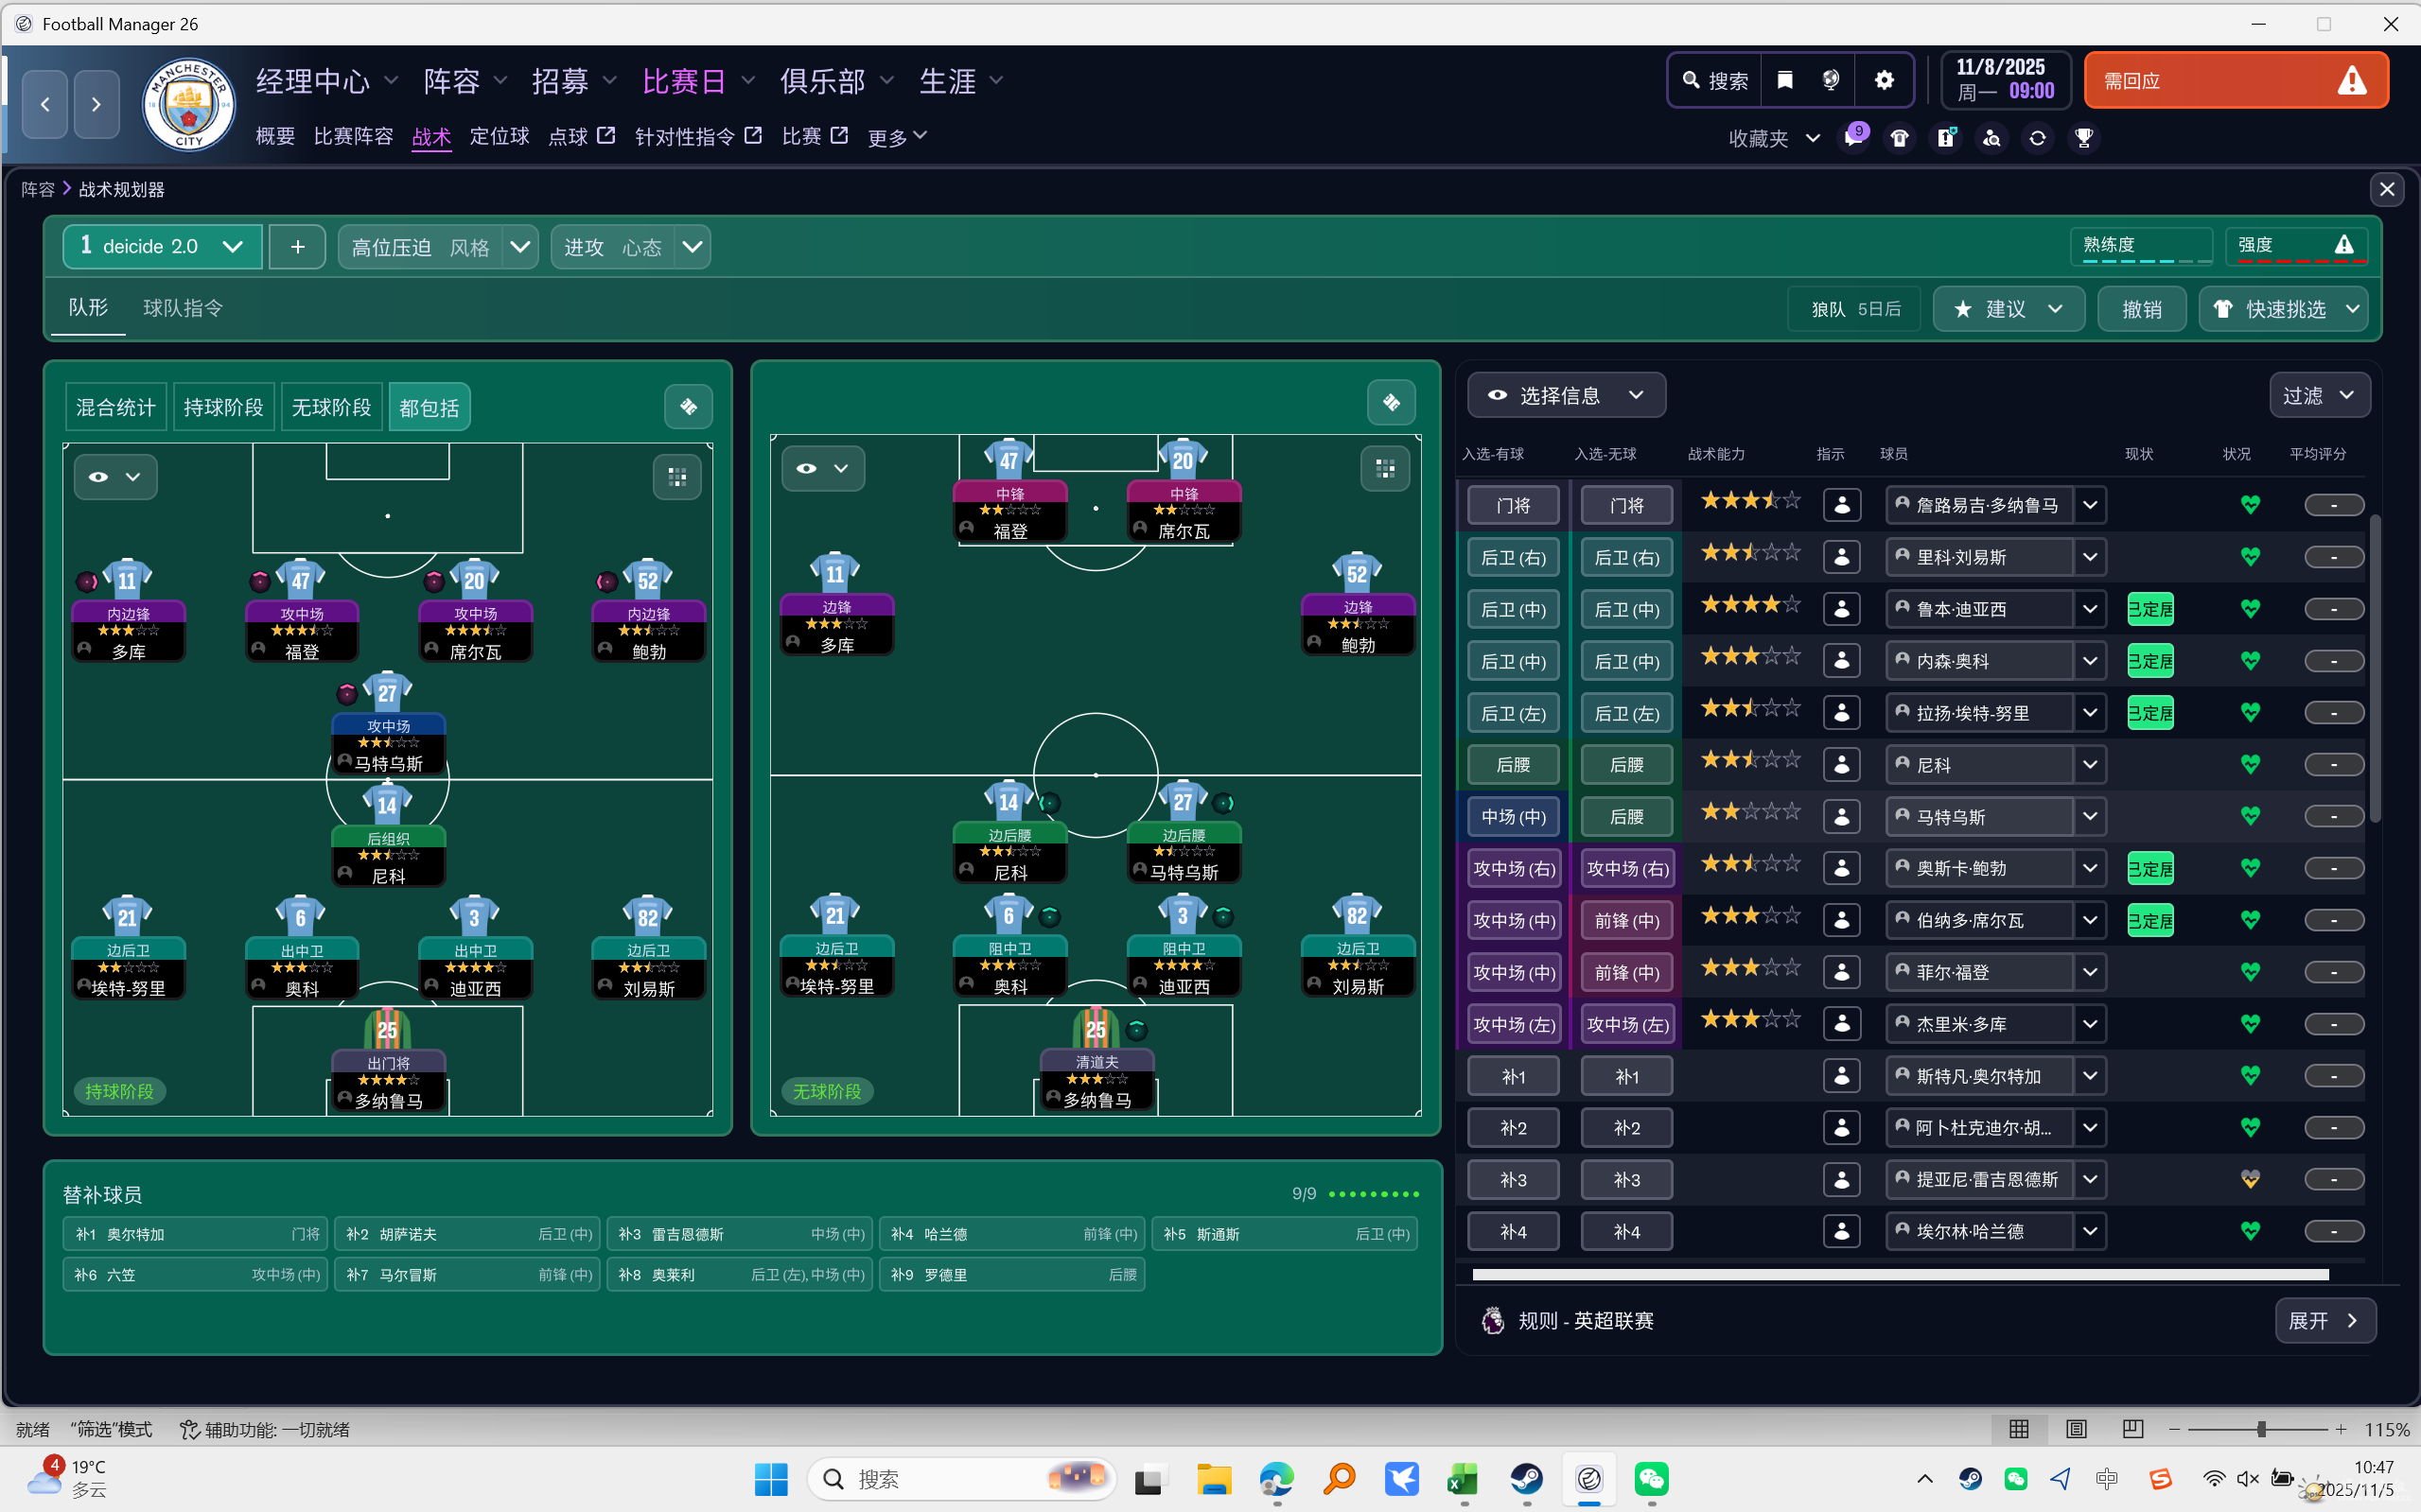2421x1512 pixels.
Task: Click the bookmark icon in the top bar
Action: [x=1784, y=80]
